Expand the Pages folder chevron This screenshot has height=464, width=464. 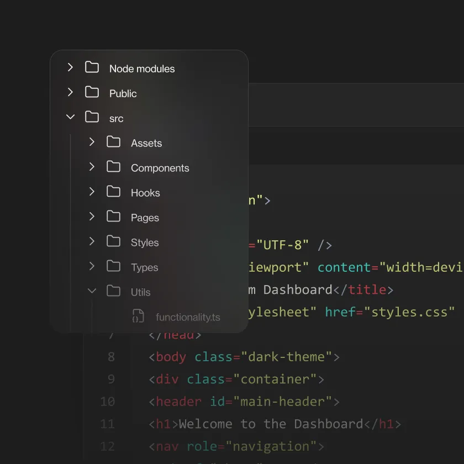pos(92,217)
